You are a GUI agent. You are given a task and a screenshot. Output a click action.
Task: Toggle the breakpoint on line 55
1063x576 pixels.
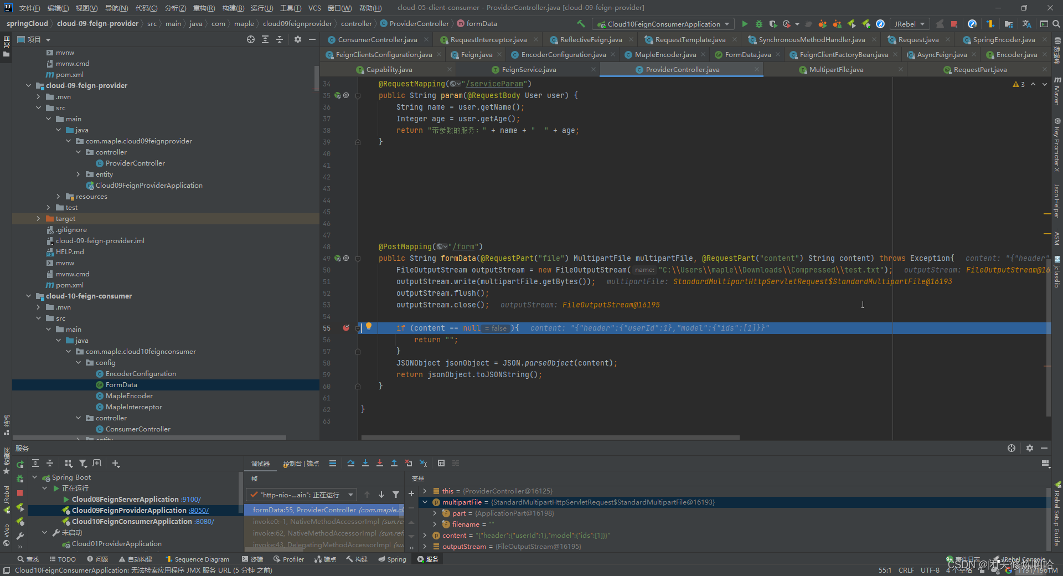346,328
